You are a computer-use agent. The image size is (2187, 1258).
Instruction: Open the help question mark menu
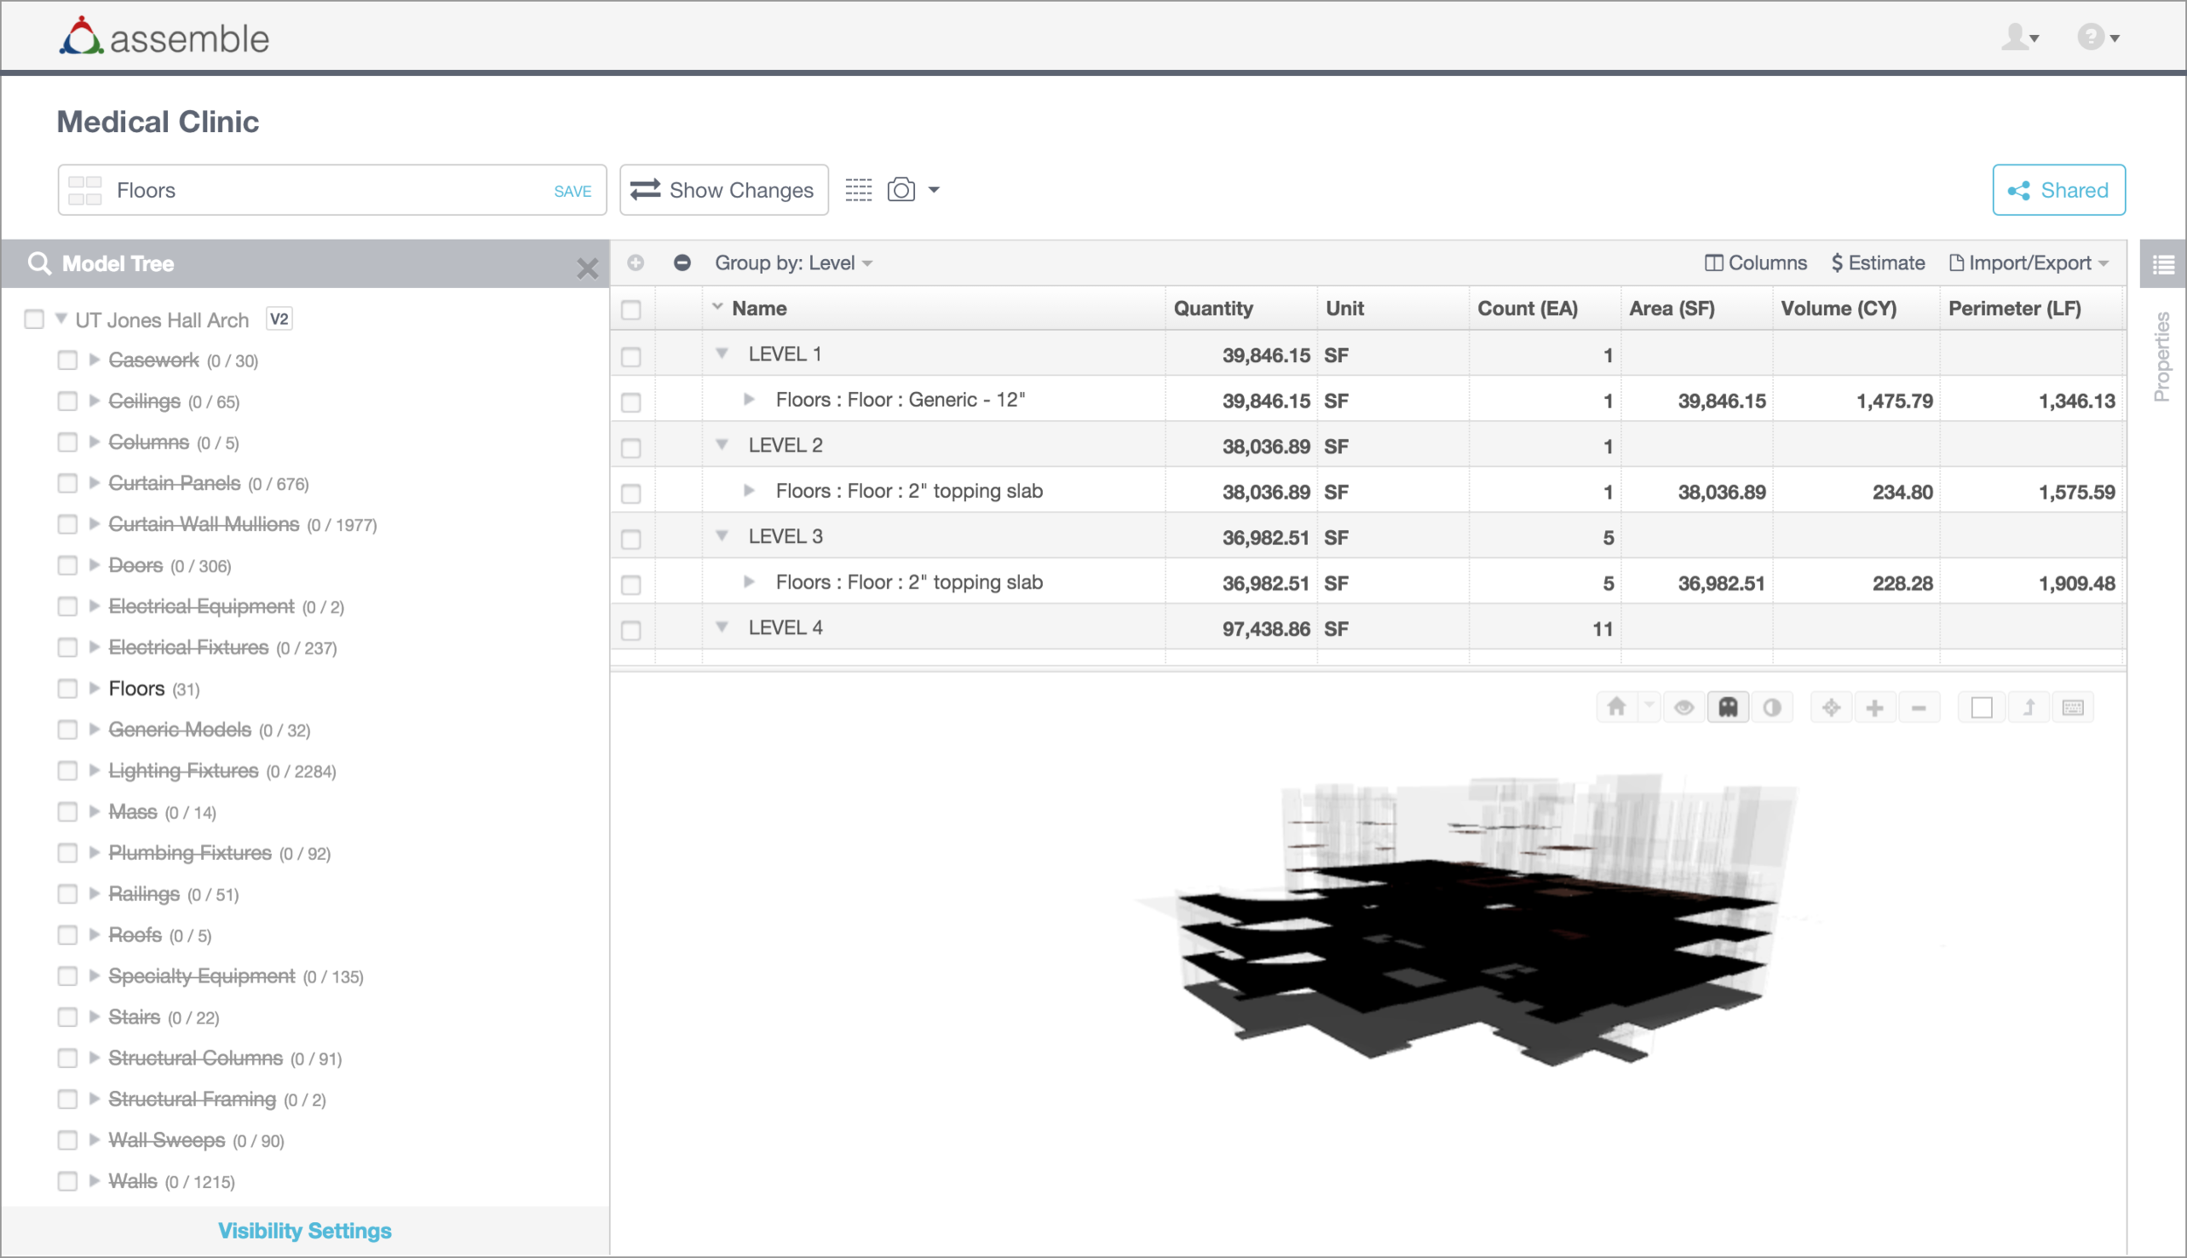[2098, 37]
